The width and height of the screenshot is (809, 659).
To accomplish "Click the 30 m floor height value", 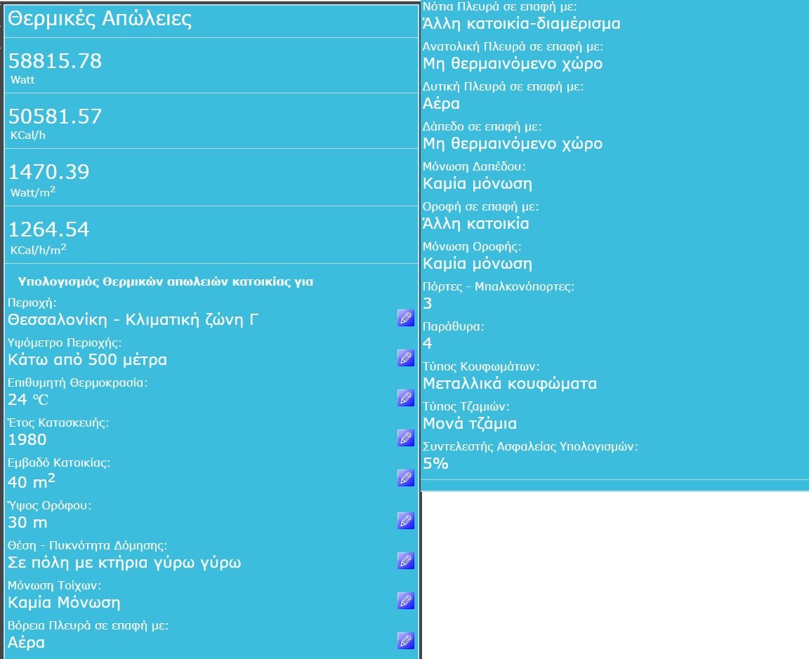I will coord(27,522).
